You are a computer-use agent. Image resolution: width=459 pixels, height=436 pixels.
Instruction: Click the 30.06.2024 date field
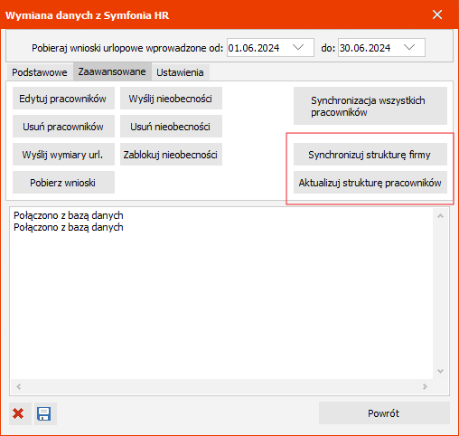click(x=381, y=48)
